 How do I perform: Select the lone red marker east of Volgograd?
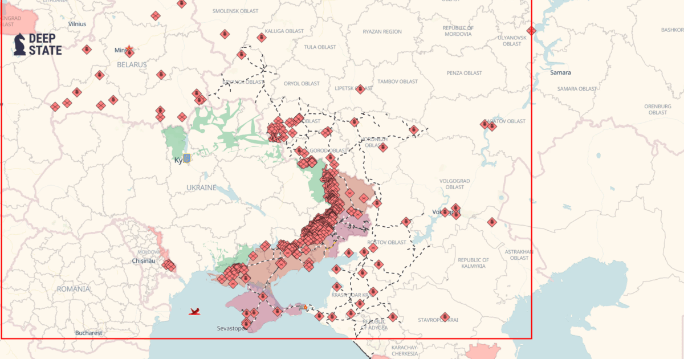[492, 222]
